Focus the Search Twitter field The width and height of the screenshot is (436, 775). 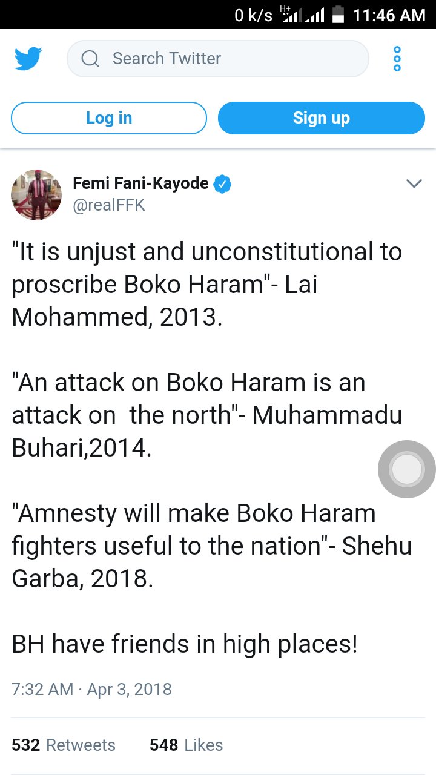[218, 59]
